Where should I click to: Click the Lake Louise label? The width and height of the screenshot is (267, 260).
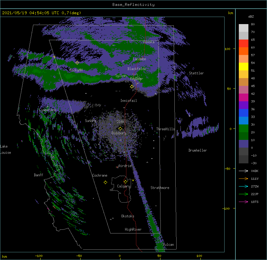pos(6,149)
